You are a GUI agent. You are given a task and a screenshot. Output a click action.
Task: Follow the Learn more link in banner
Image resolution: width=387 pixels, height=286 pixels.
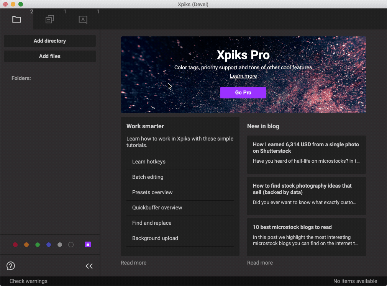243,76
